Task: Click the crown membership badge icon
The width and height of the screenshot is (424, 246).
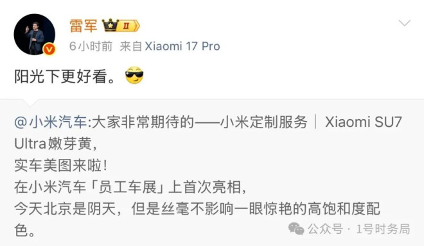Action: pos(110,25)
